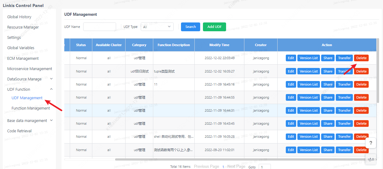Expand Base data management section

(51, 120)
